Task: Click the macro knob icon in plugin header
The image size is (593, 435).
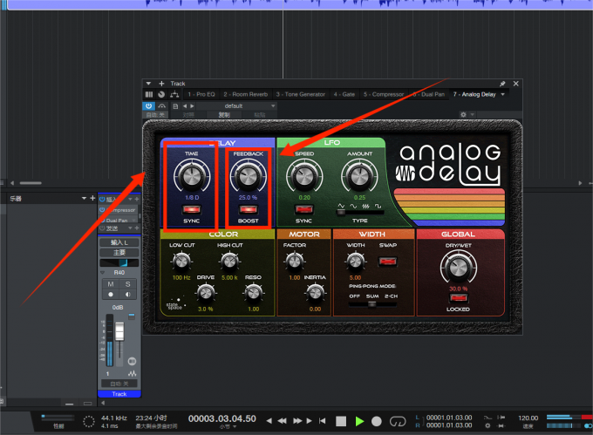Action: coord(161,94)
